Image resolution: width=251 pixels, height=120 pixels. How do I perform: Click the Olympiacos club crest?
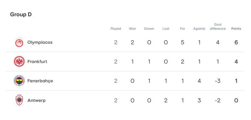(19, 42)
